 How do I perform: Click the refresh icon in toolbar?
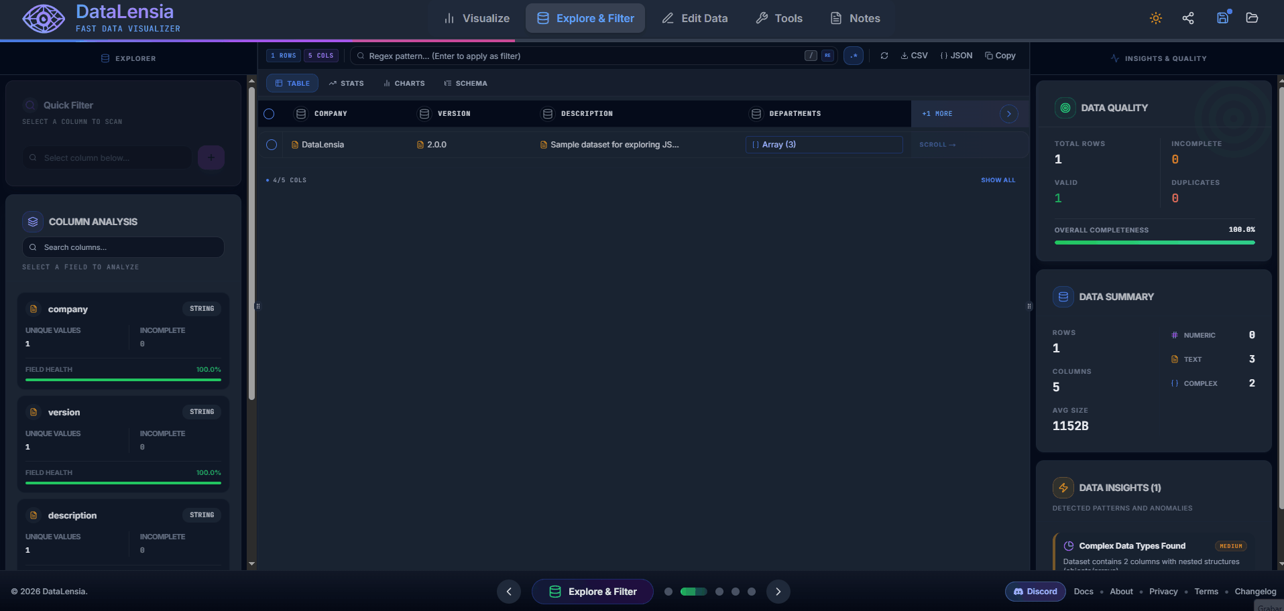[884, 56]
